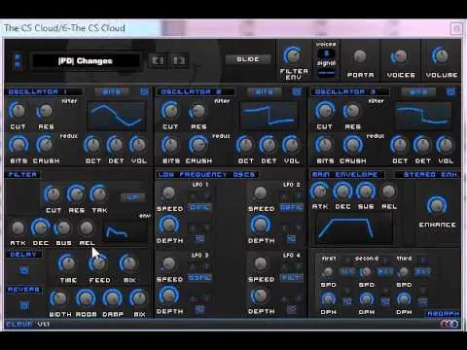Click the FILTER ENV knob

pos(293,55)
